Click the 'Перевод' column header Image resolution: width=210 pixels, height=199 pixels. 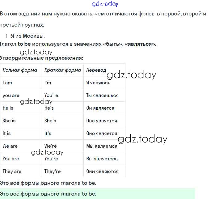pos(96,70)
